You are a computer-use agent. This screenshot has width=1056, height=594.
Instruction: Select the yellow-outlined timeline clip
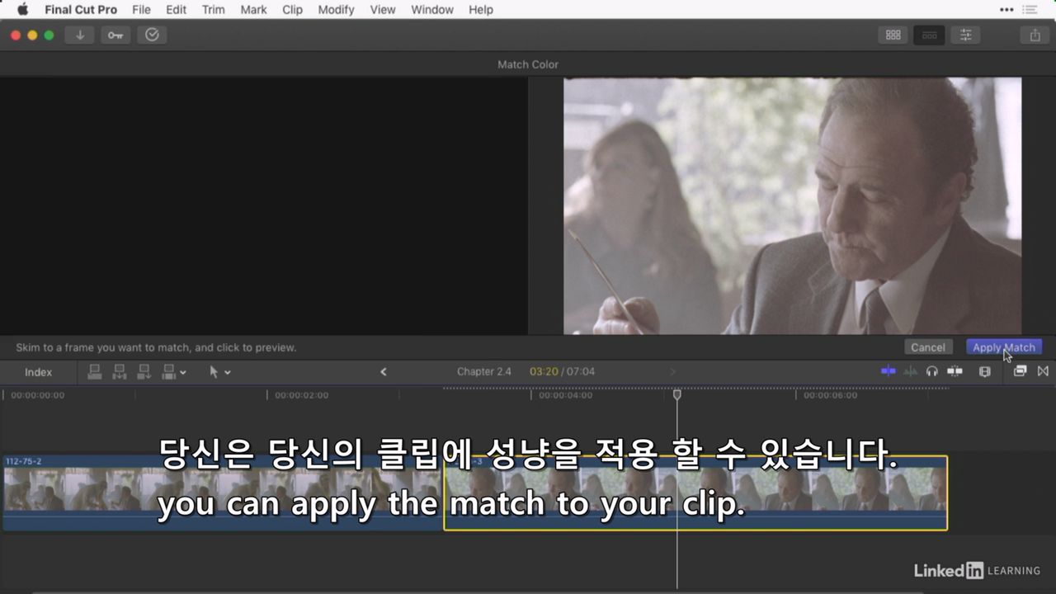[695, 493]
